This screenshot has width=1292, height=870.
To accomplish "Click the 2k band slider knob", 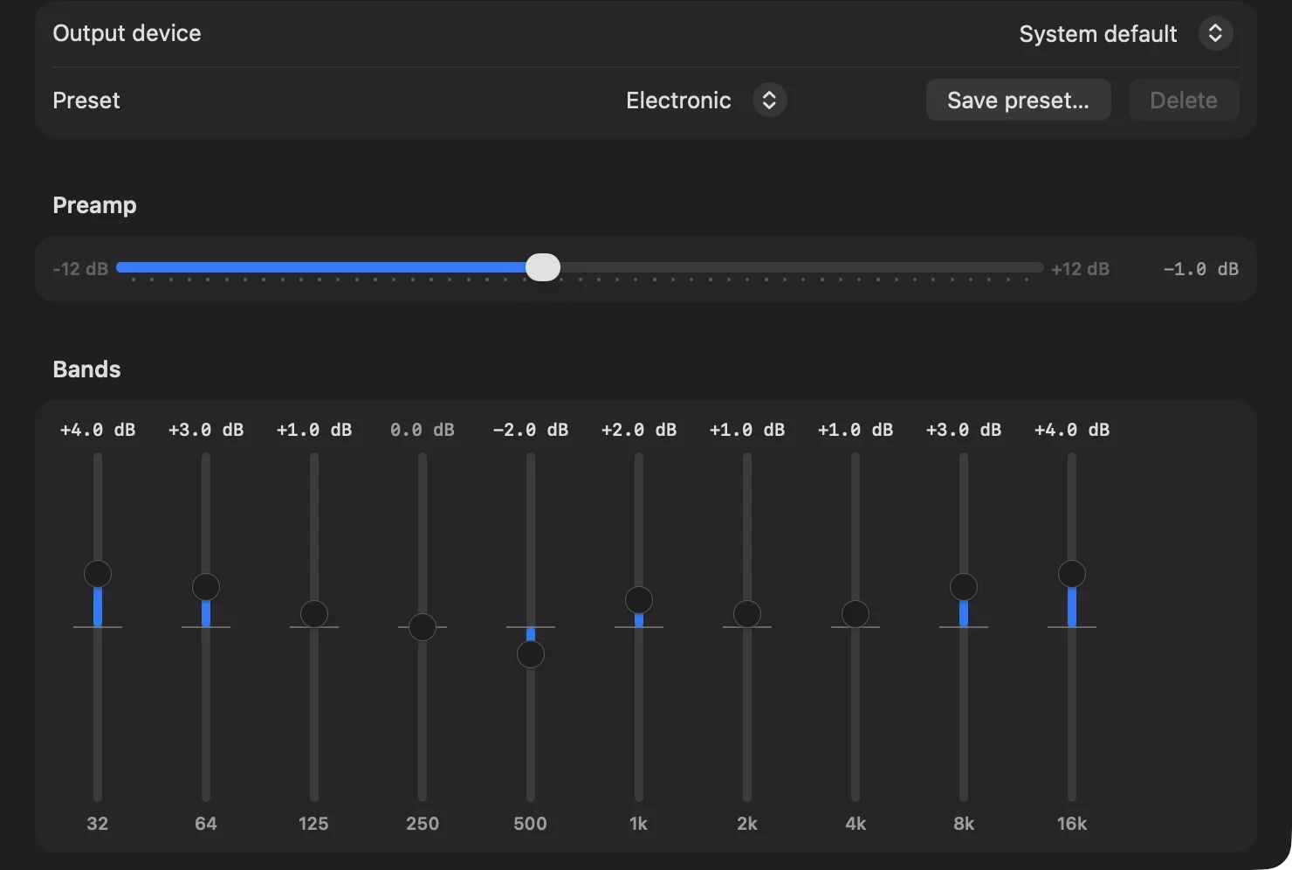I will [747, 614].
